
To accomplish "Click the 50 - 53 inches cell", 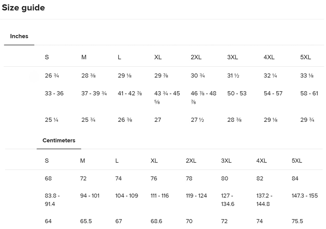I will pyautogui.click(x=237, y=94).
